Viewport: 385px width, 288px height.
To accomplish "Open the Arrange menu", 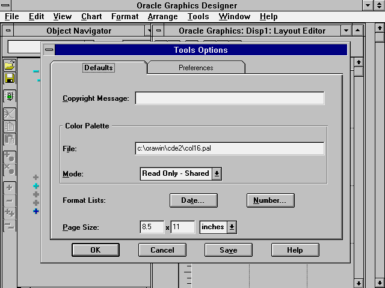I will coord(162,16).
